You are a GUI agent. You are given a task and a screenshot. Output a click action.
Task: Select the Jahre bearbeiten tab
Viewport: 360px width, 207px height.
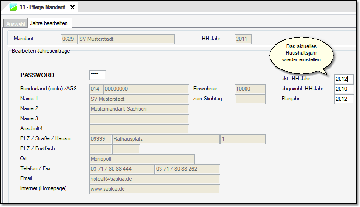pyautogui.click(x=48, y=23)
